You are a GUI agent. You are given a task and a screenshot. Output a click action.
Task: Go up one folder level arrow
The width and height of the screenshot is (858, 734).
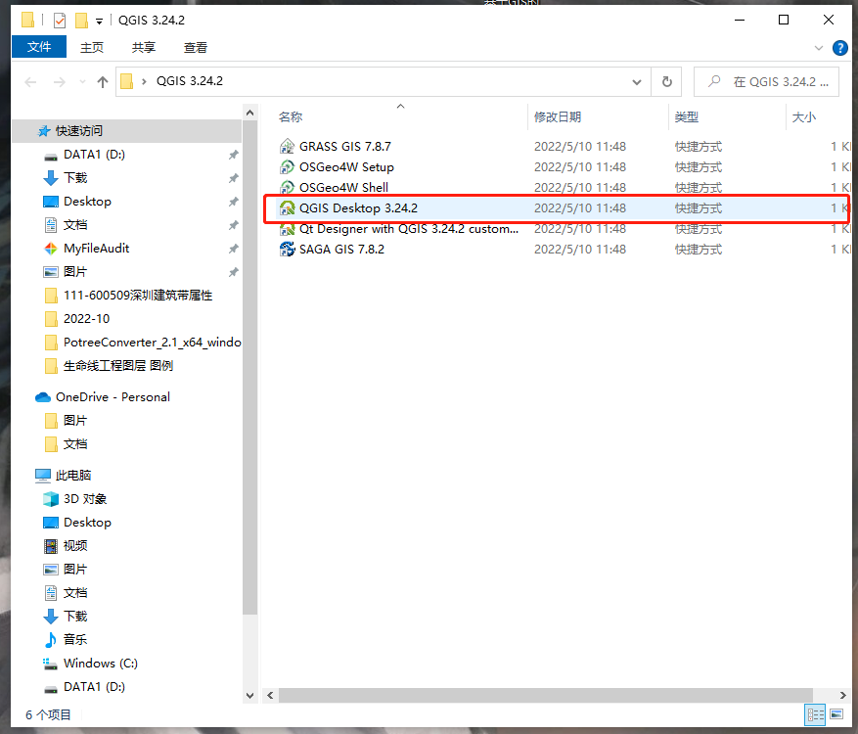coord(103,82)
